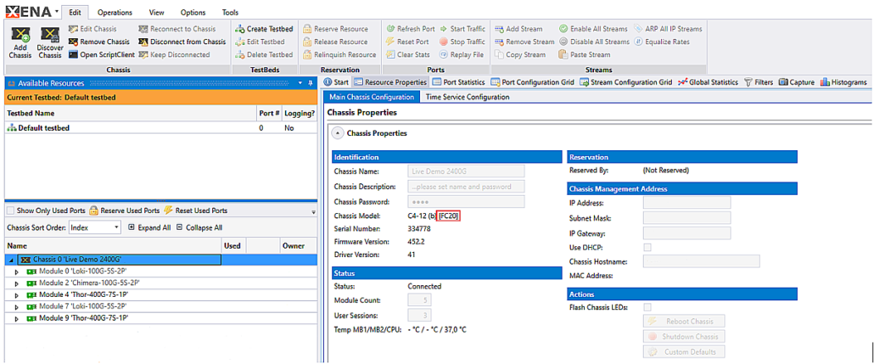Image resolution: width=874 pixels, height=364 pixels.
Task: Check Flash Chassis LEDs box
Action: click(x=647, y=307)
